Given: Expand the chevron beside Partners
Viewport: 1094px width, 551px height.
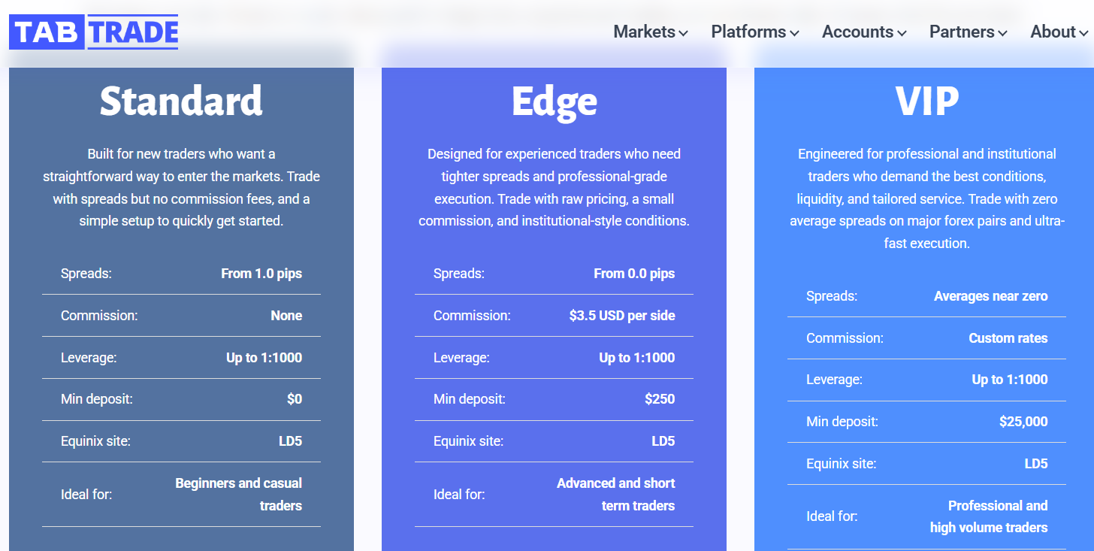Looking at the screenshot, I should tap(1002, 34).
